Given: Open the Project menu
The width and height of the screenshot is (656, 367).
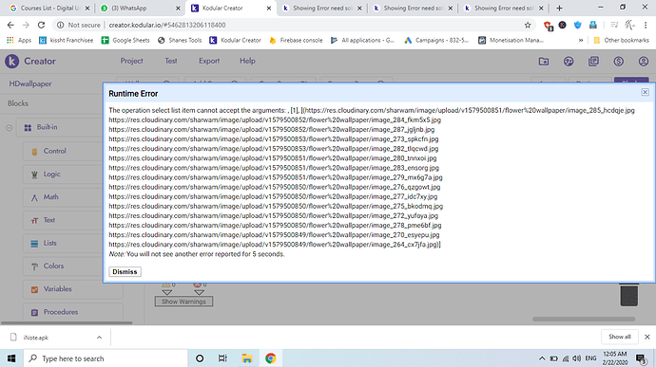Looking at the screenshot, I should click(132, 61).
